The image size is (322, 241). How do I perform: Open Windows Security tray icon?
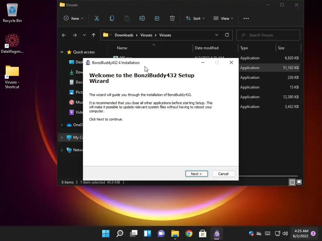pyautogui.click(x=251, y=233)
